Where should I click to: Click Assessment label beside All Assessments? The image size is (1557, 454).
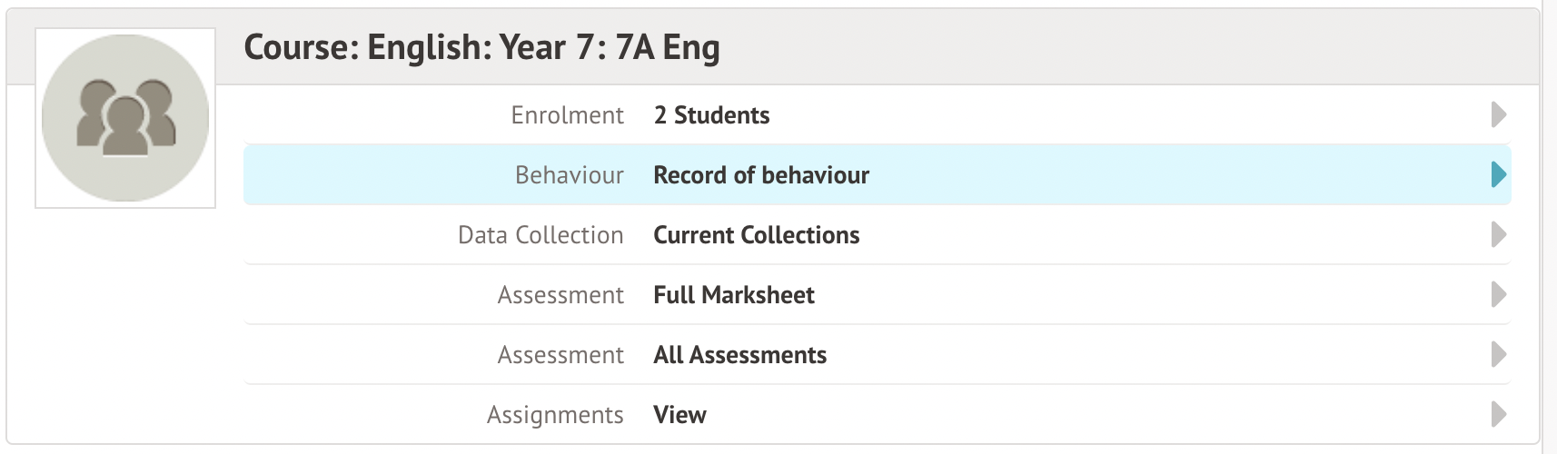tap(560, 355)
